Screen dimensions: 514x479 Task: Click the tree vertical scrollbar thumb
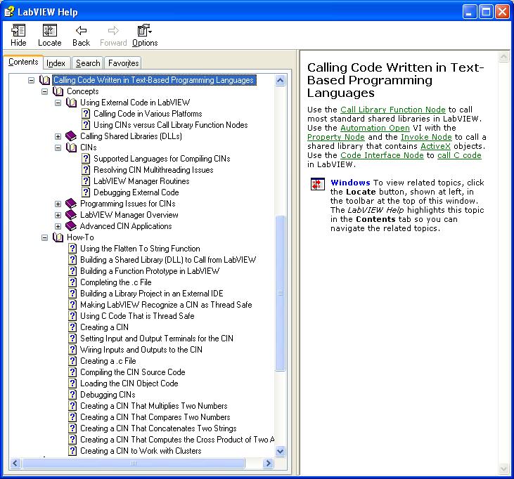281,293
